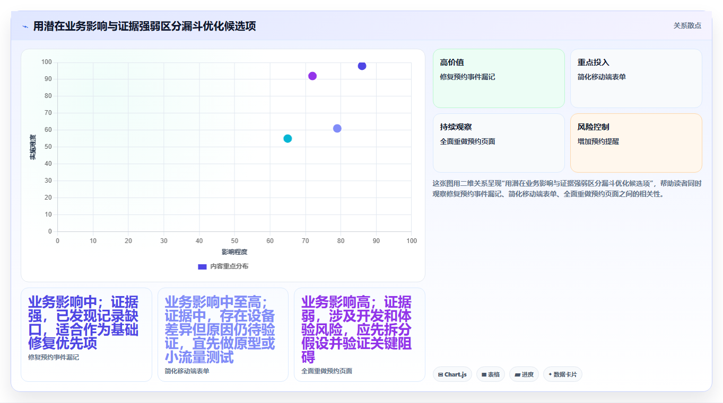The height and width of the screenshot is (403, 723).
Task: Click the x-axis tick label 70
Action: [305, 241]
